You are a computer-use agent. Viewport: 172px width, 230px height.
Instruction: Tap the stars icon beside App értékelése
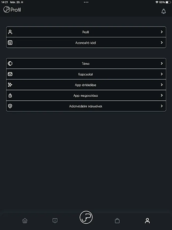(10, 85)
